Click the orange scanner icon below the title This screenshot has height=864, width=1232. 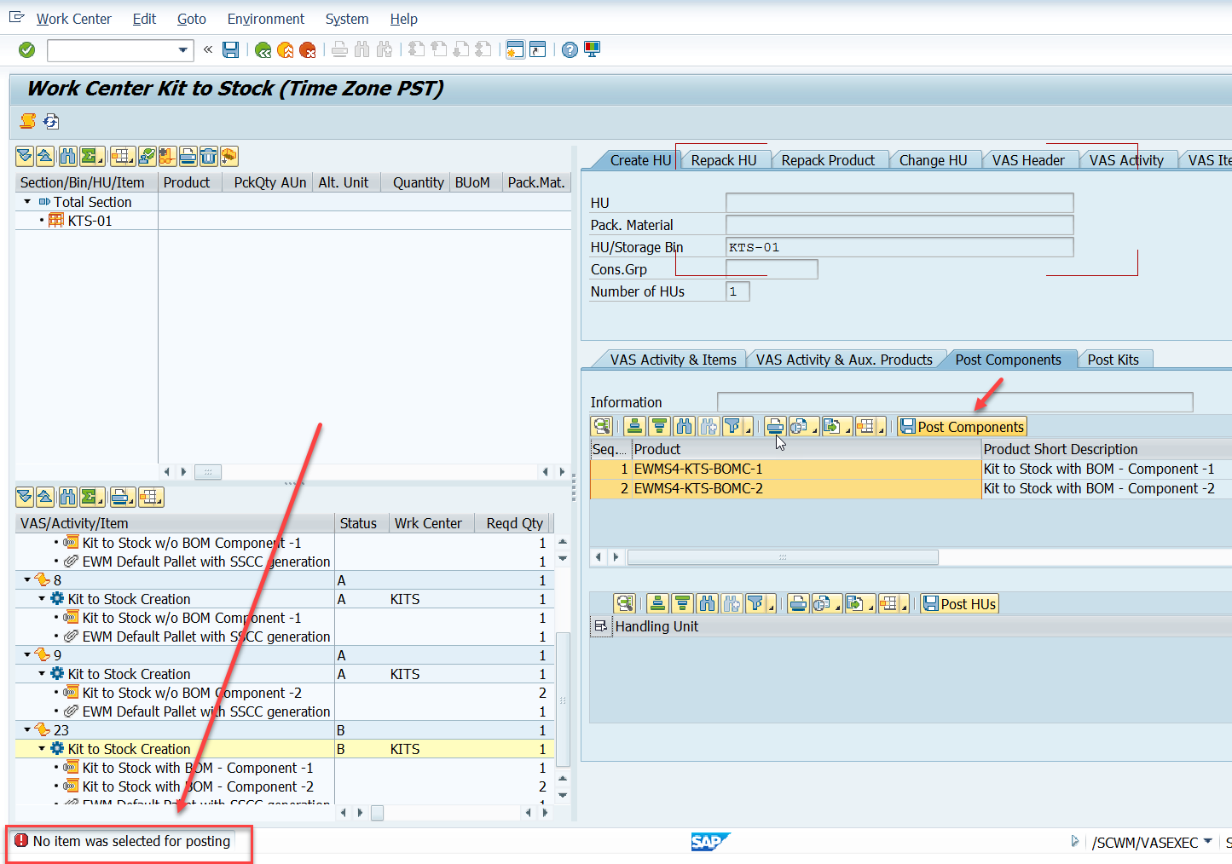[x=28, y=121]
